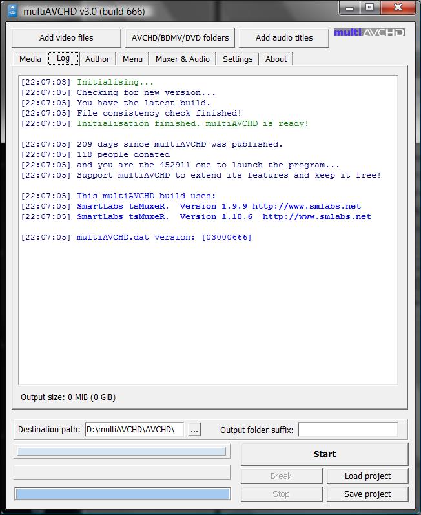Image resolution: width=421 pixels, height=515 pixels.
Task: Select the Log tab
Action: coord(63,58)
